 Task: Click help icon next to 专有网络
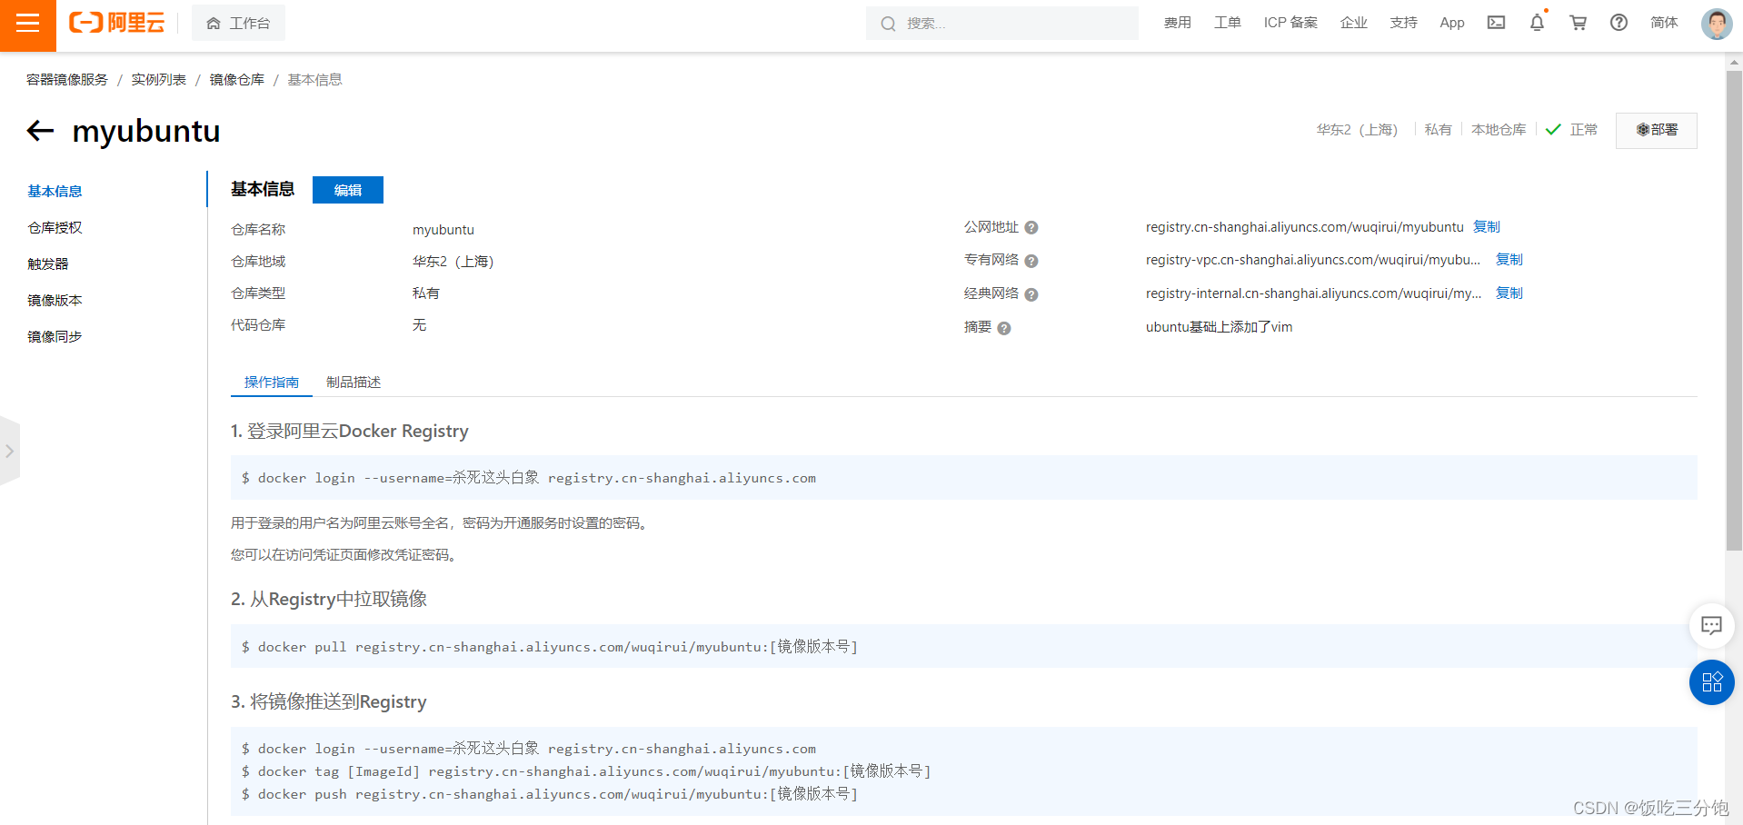coord(1031,261)
